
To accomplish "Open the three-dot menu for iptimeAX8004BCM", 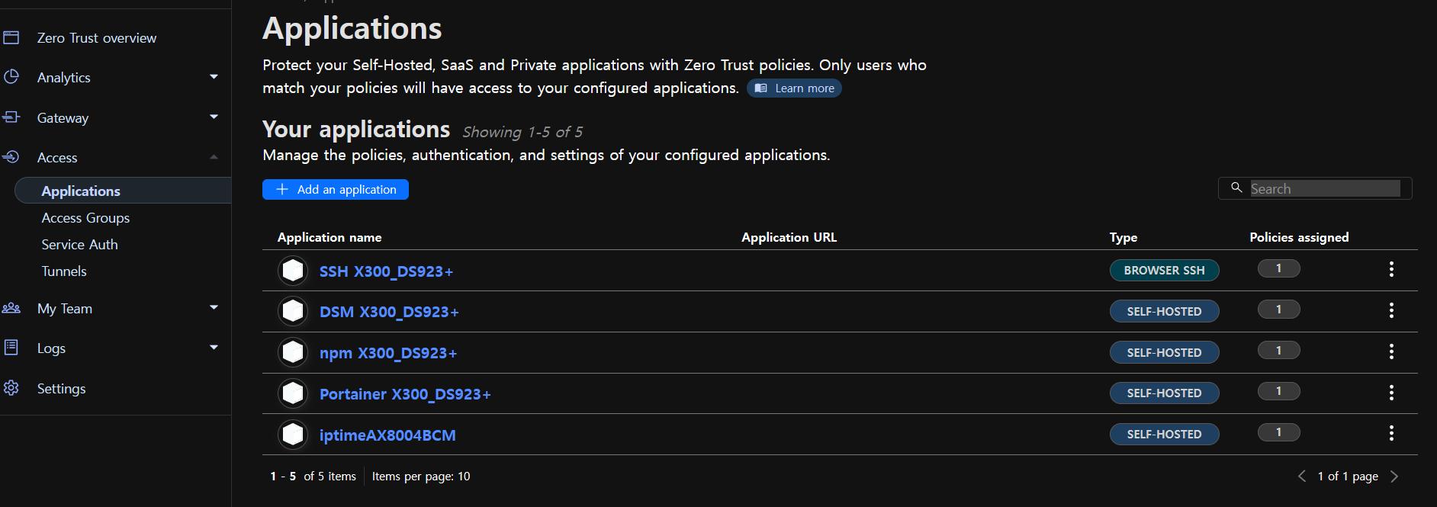I will pyautogui.click(x=1391, y=433).
